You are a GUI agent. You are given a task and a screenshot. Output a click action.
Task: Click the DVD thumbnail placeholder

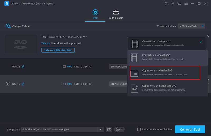21,44
